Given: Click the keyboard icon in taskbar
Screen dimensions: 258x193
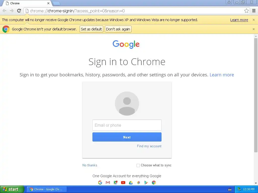Looking at the screenshot, I should pos(230,189).
